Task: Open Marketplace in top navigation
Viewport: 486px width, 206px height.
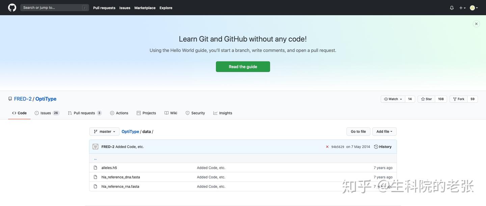Action: [x=145, y=8]
